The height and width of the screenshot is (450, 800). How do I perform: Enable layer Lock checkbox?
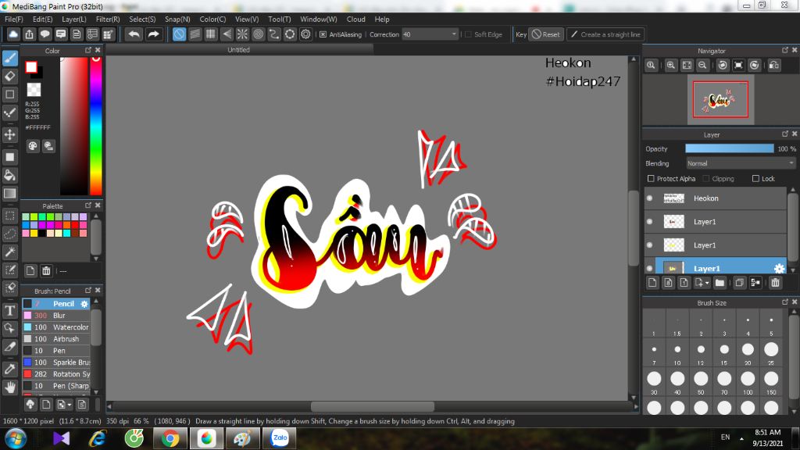click(755, 179)
